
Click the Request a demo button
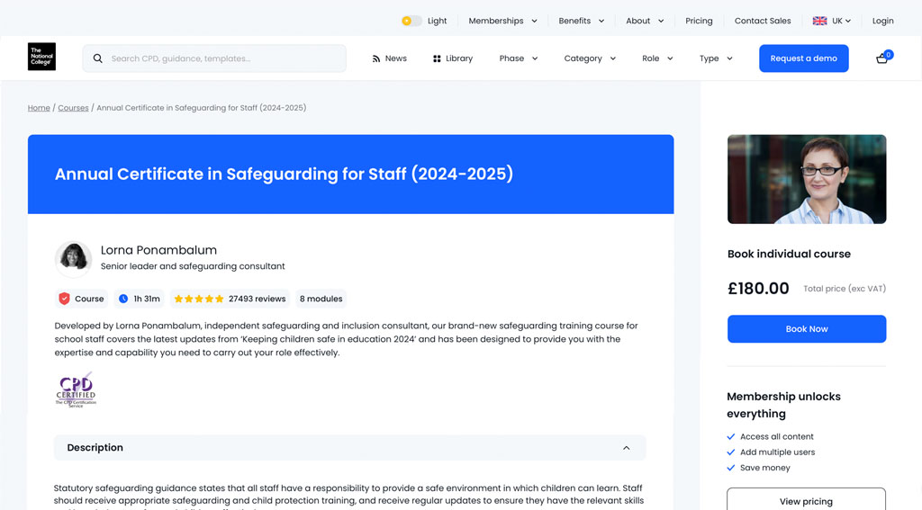(x=804, y=58)
